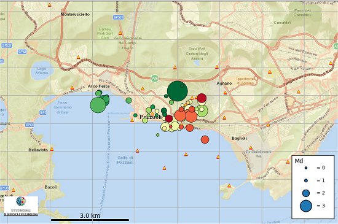
Task: Click the Pozzuoli town label
Action: pyautogui.click(x=151, y=117)
